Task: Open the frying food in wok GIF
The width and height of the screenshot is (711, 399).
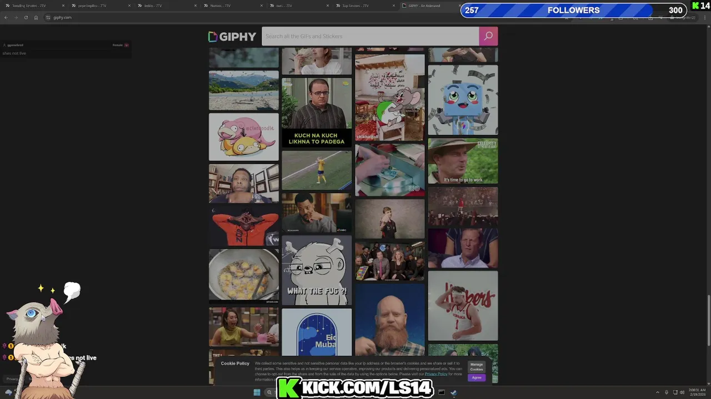Action: (244, 276)
